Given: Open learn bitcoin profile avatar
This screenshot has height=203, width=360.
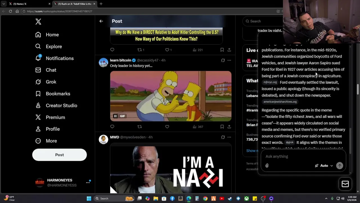Looking at the screenshot, I should coord(103,63).
